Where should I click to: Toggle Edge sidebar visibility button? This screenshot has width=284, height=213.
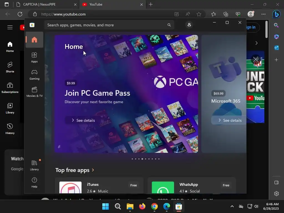tap(277, 182)
